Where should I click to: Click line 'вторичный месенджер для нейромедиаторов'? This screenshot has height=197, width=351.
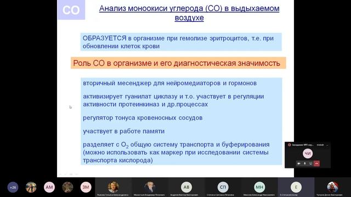click(x=169, y=83)
